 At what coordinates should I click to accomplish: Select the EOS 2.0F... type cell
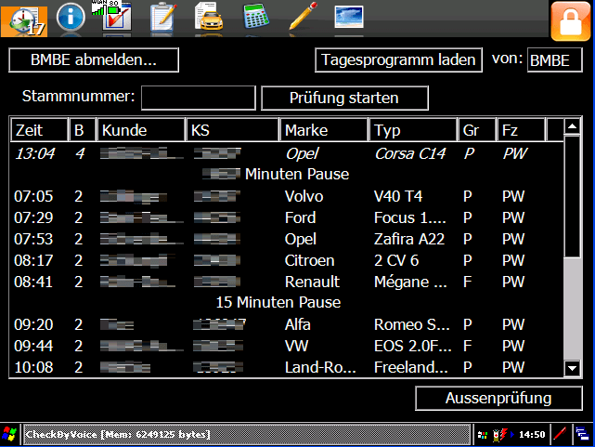413,346
